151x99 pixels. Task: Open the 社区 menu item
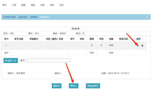tap(61, 5)
